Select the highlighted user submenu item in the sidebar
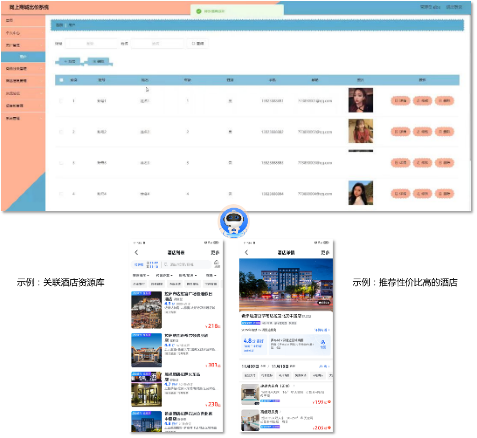477x438 pixels. 23,57
